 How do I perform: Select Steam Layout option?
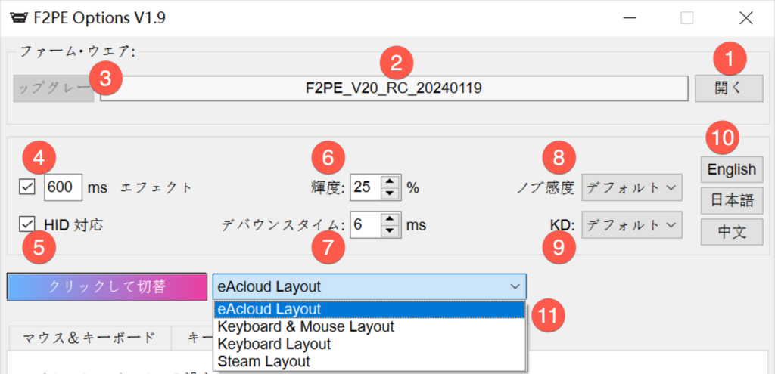click(369, 361)
